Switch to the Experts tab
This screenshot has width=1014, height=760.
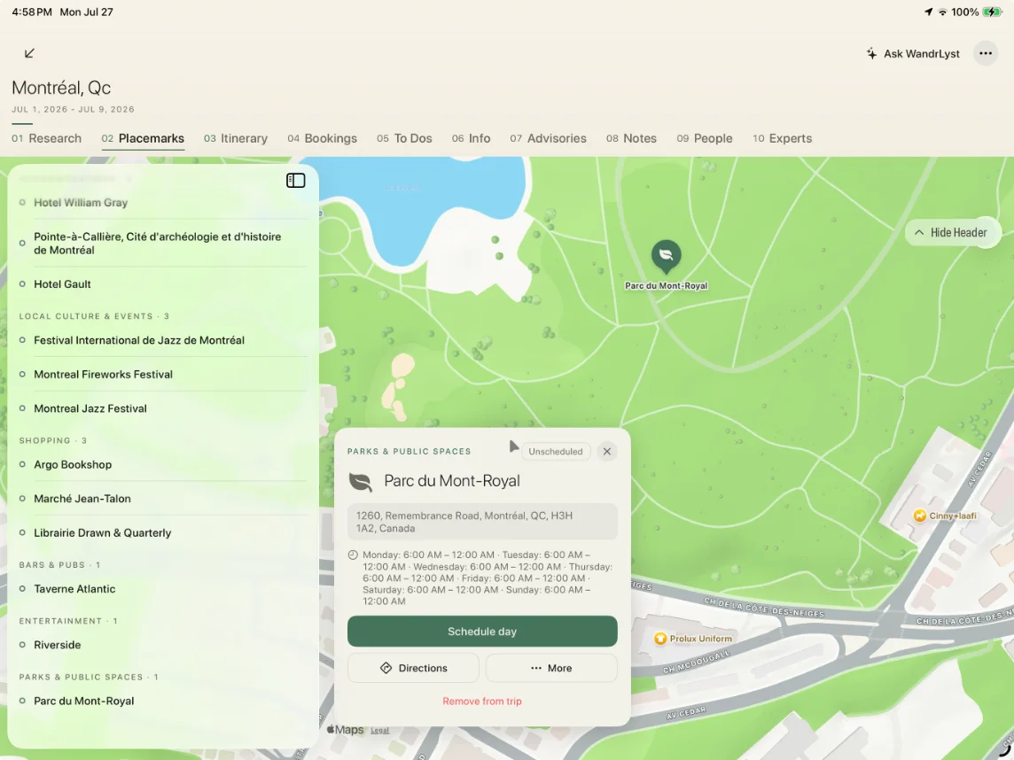pos(782,138)
